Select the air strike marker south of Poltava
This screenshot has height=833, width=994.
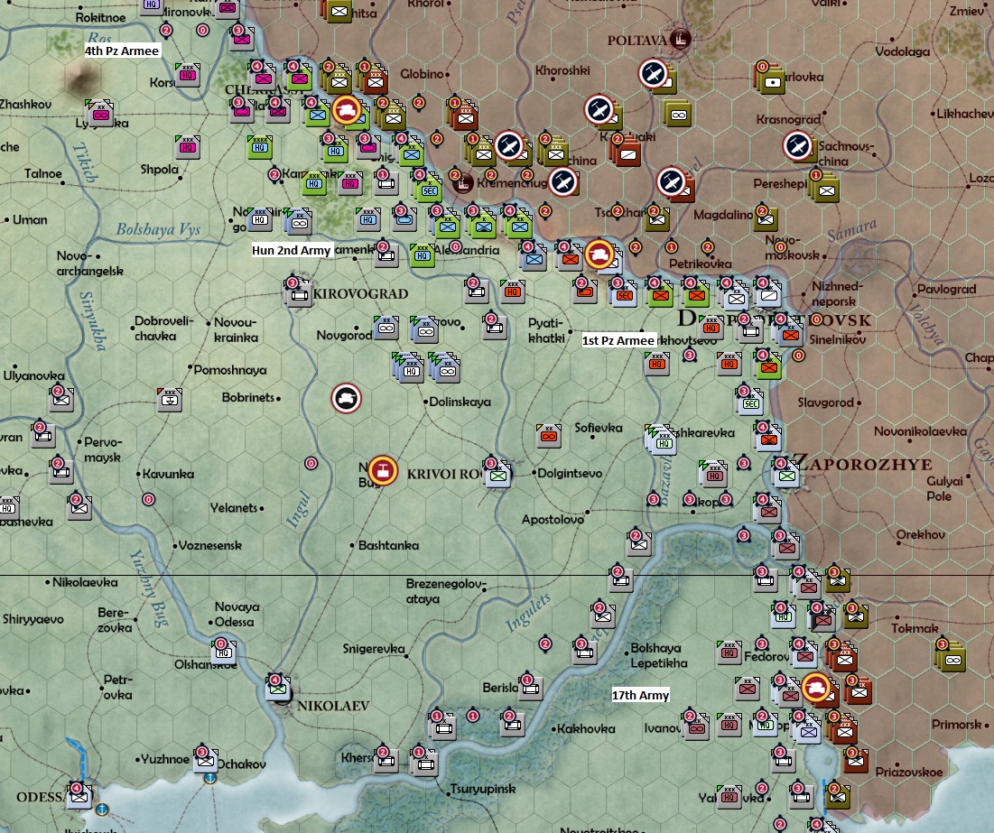tap(653, 73)
